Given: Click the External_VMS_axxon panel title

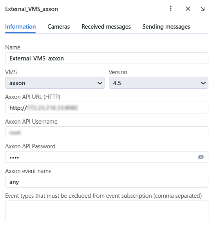Looking at the screenshot, I should (x=31, y=9).
